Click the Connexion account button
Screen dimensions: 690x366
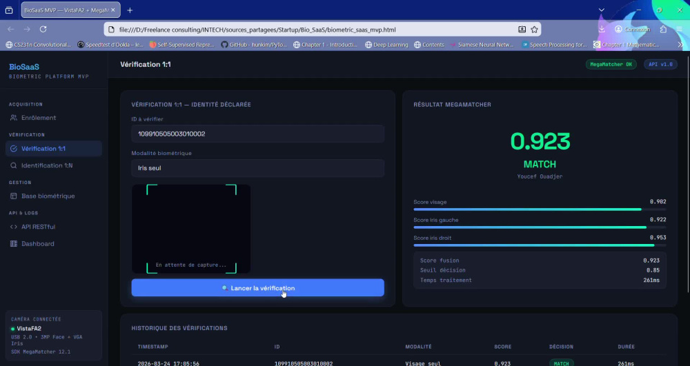point(632,29)
